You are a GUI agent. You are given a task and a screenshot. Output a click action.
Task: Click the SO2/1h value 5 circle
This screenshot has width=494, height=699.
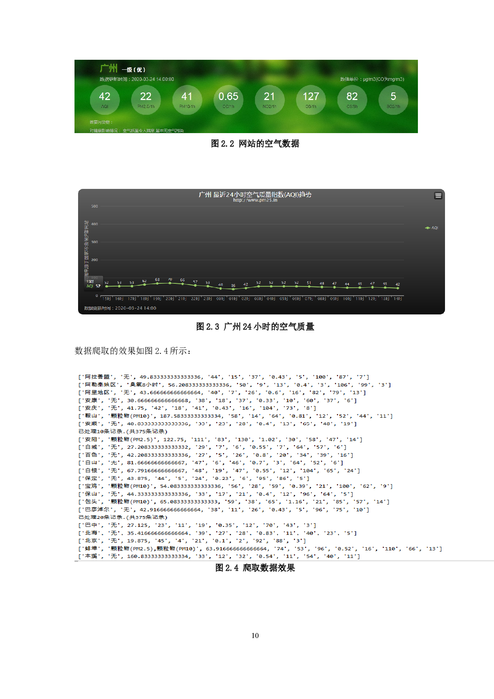pos(393,100)
